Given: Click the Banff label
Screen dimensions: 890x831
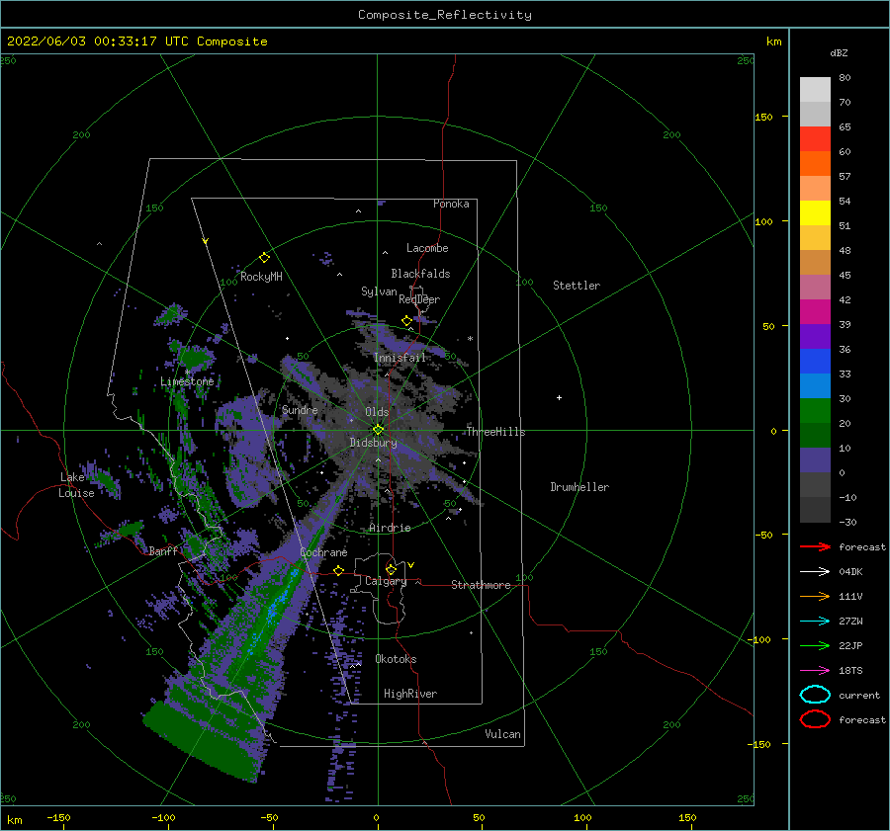Looking at the screenshot, I should click(x=163, y=550).
